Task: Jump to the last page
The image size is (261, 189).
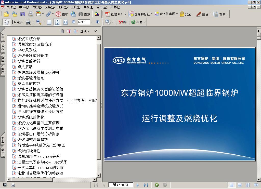Action: click(146, 185)
